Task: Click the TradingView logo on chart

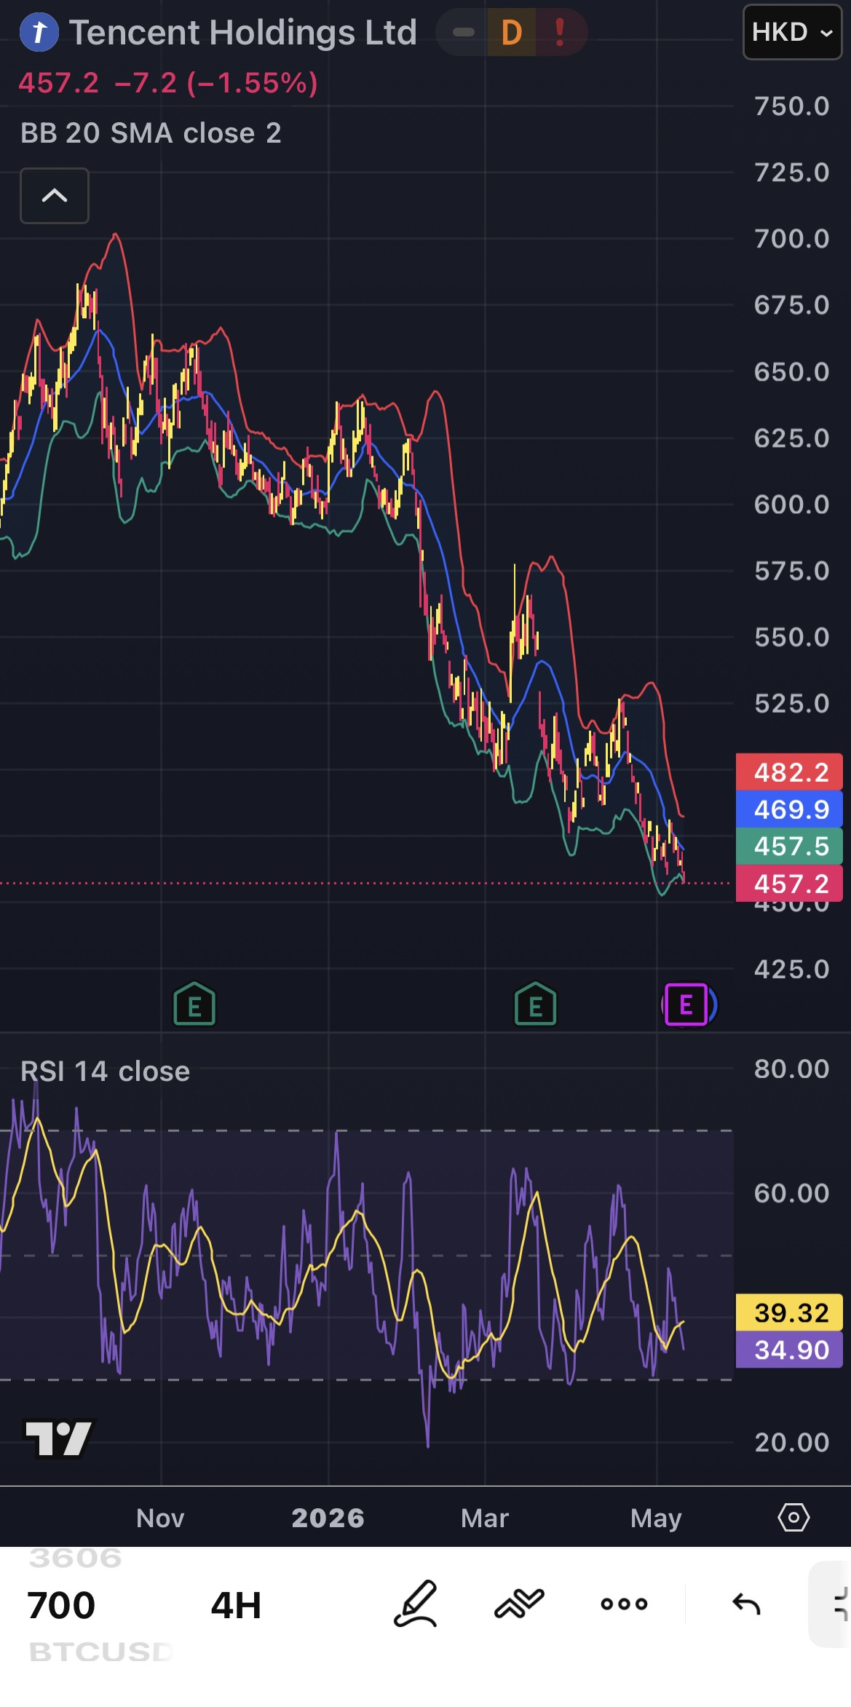Action: pyautogui.click(x=60, y=1438)
